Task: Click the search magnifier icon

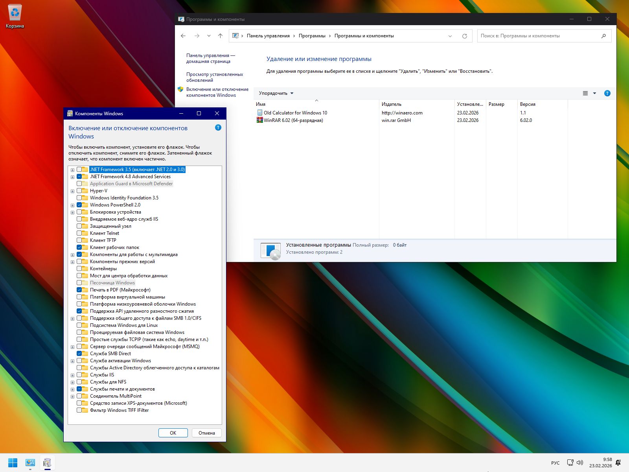Action: coord(603,36)
